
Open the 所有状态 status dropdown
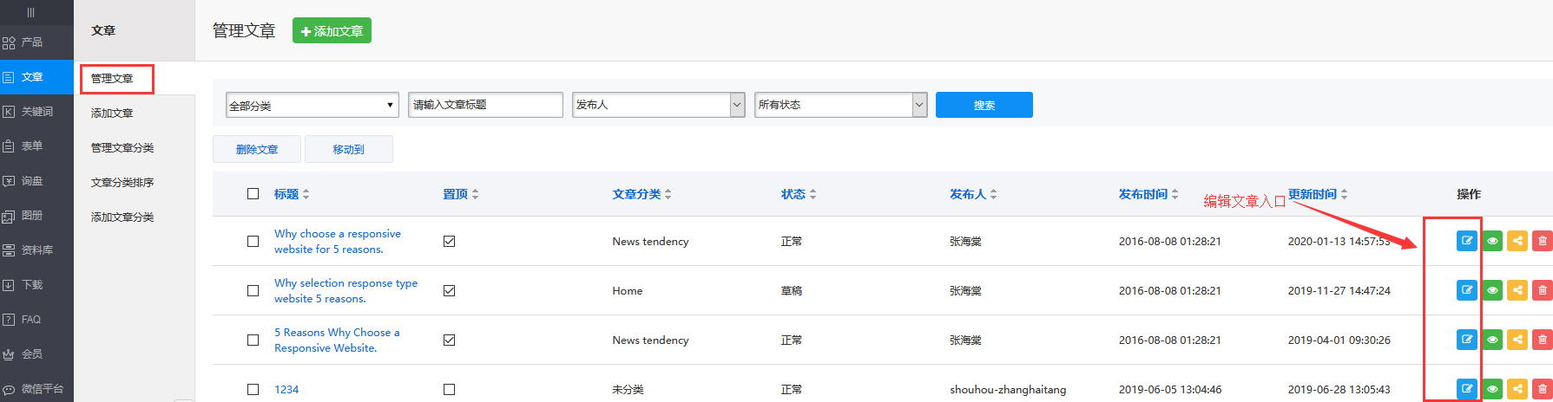[840, 105]
